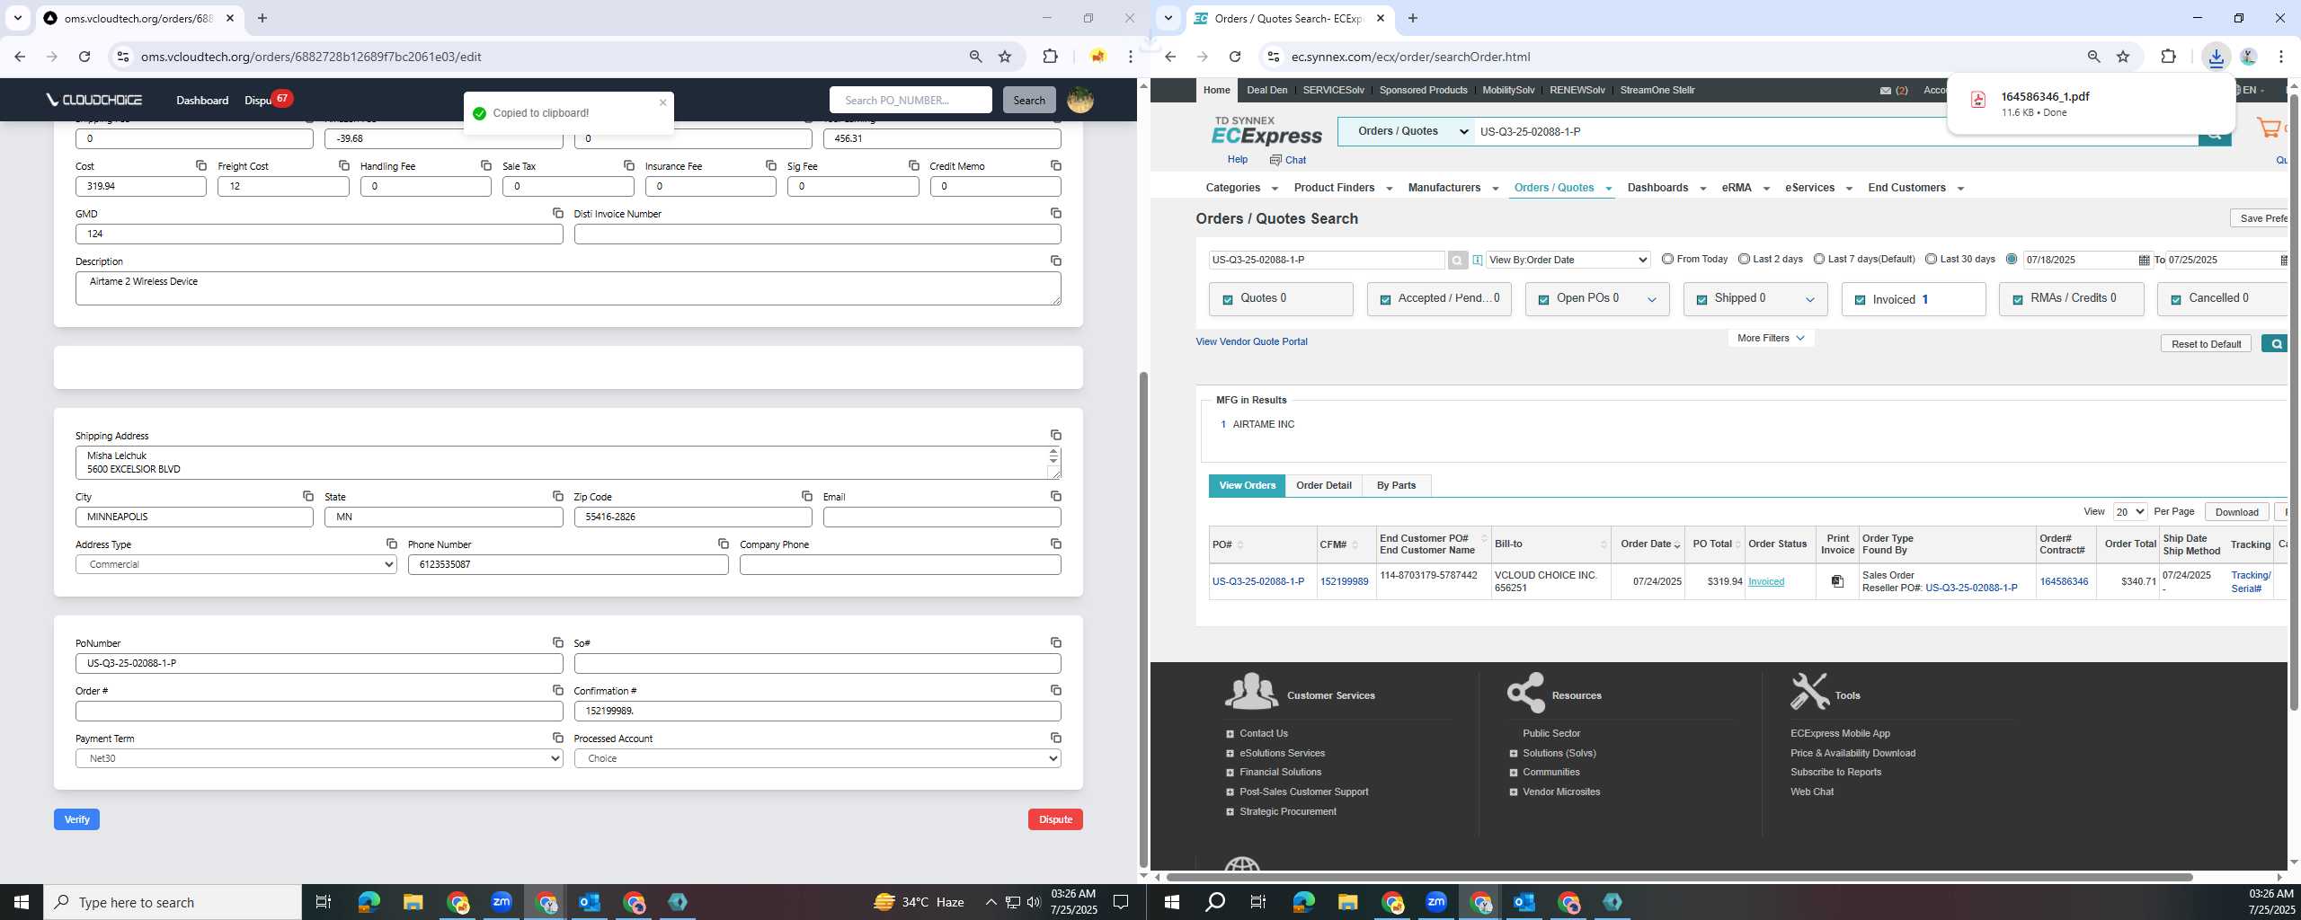
Task: Open Dashboard in CloudChoice navbar
Action: pos(202,100)
